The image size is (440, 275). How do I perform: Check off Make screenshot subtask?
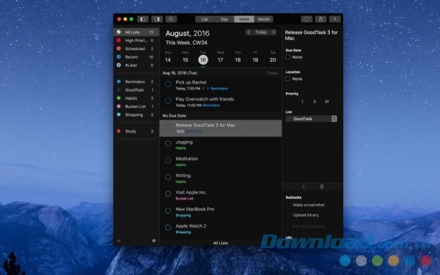288,205
